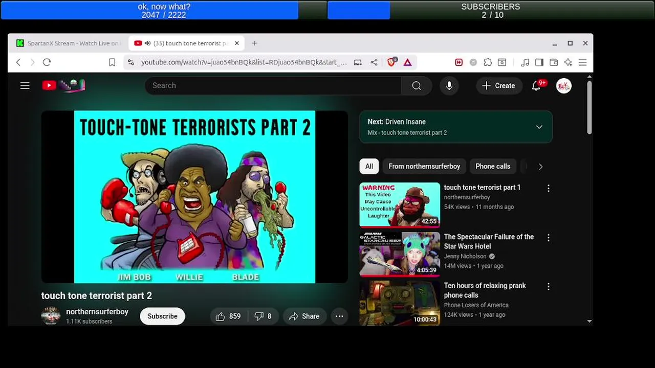The width and height of the screenshot is (655, 368).
Task: Click the Share button under video
Action: pos(304,316)
